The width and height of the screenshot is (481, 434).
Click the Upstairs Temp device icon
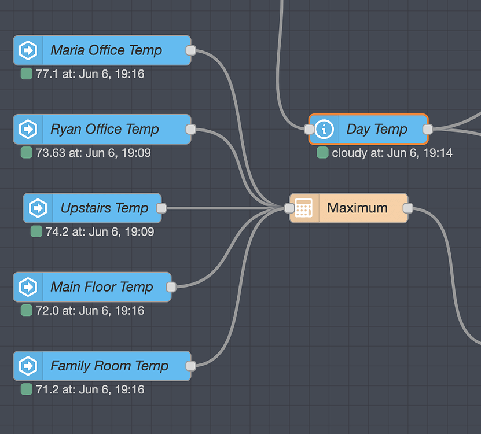point(37,208)
